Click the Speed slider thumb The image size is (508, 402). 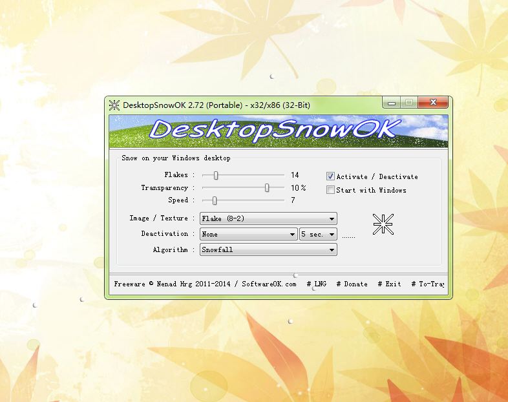(x=215, y=200)
